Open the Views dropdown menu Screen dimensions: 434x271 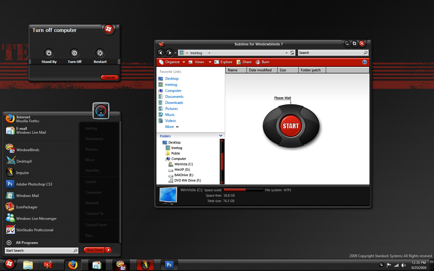[200, 62]
